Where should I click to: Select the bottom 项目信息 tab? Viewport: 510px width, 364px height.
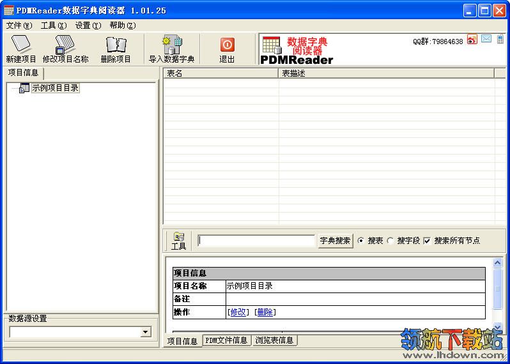tap(182, 341)
